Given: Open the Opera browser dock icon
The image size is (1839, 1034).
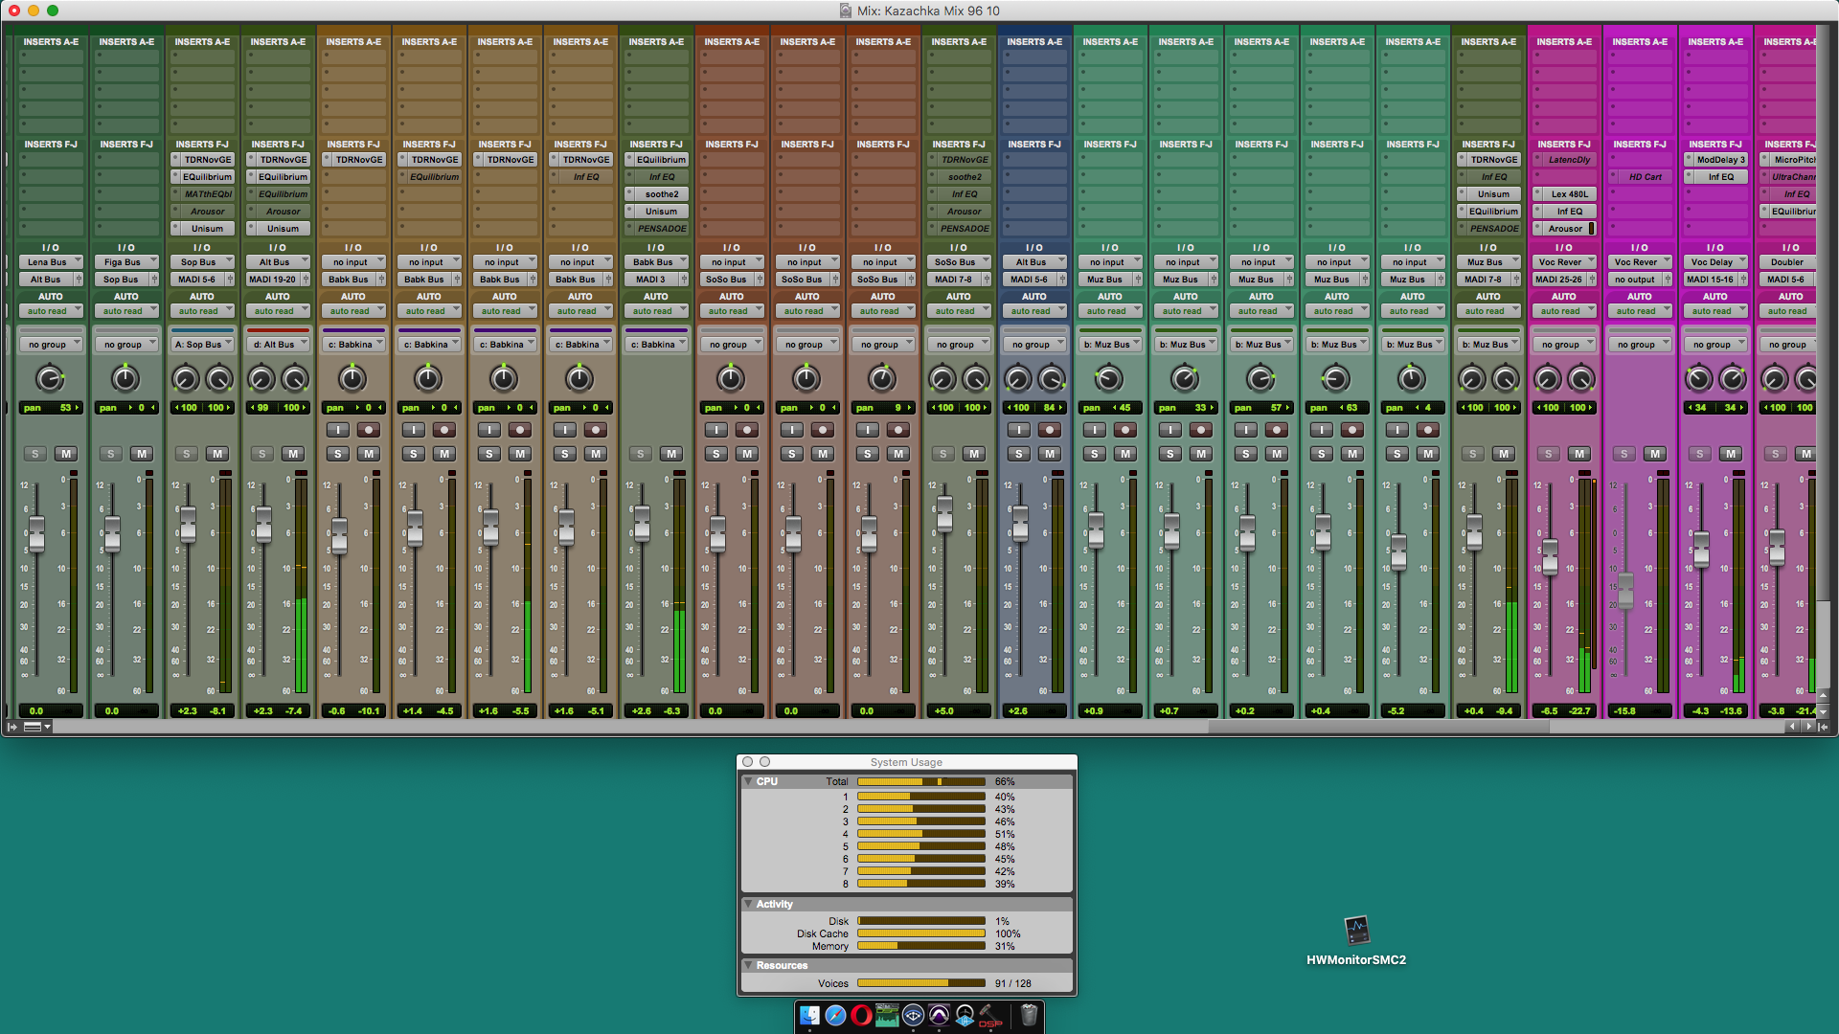Looking at the screenshot, I should point(861,1016).
